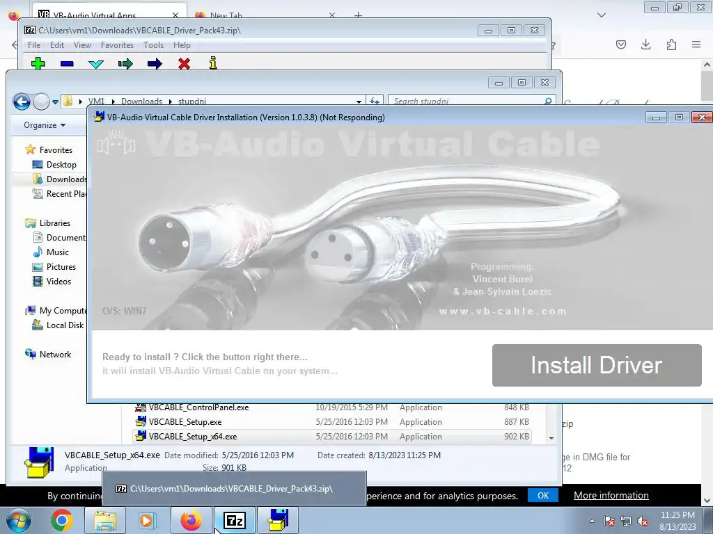
Task: Open the Tools menu in 7-Zip
Action: point(153,45)
